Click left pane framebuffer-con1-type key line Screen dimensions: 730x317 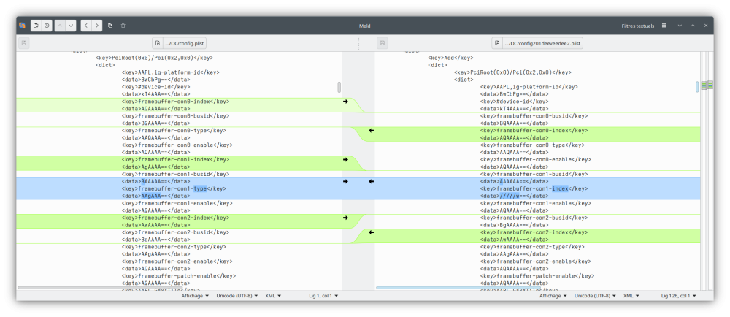[174, 188]
